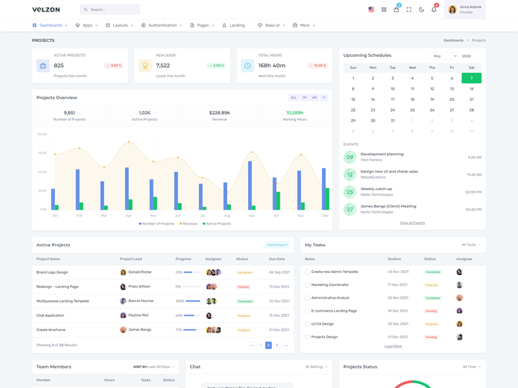The height and width of the screenshot is (388, 518).
Task: Open the web apps grid icon
Action: (384, 10)
